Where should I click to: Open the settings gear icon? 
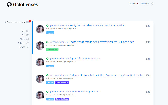(x=153, y=4)
